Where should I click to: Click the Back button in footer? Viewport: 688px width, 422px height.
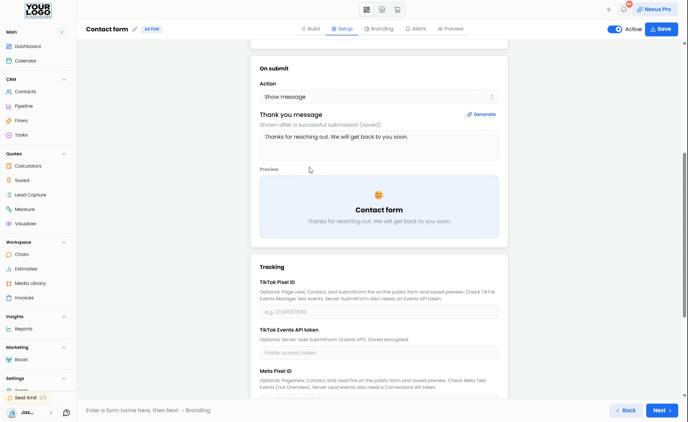coord(626,411)
